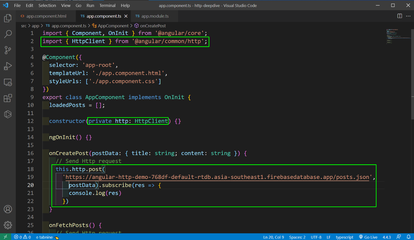Screen dimensions: 414x240
Task: Click 'templateUrl' property on line 6
Action: coord(67,73)
